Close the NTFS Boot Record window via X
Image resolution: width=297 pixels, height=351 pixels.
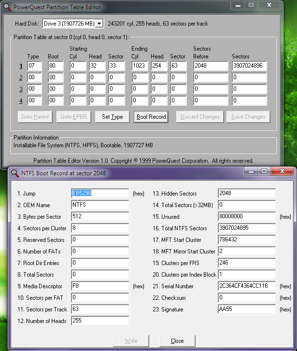coord(282,171)
